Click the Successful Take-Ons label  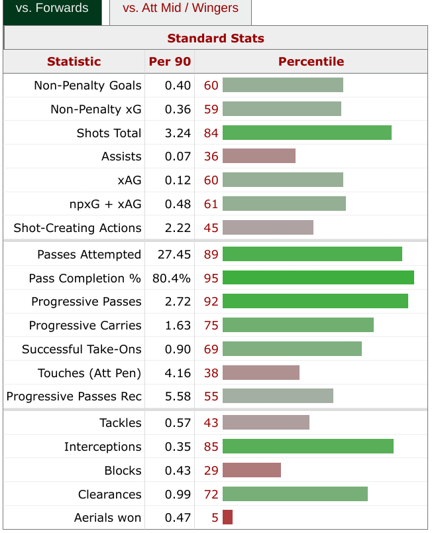pyautogui.click(x=82, y=349)
